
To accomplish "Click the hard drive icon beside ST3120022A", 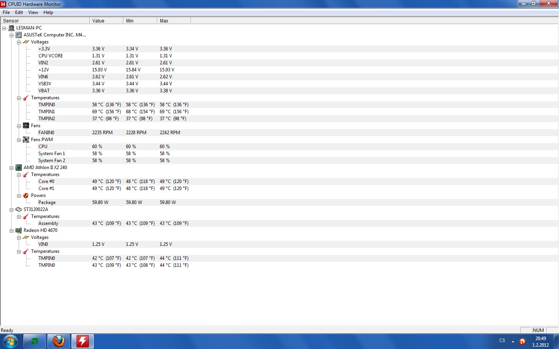I will (19, 209).
